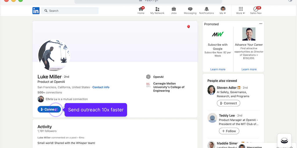Screen dimensions: 297x148
Task: Expand the Work apps grid menu
Action: (x=240, y=11)
